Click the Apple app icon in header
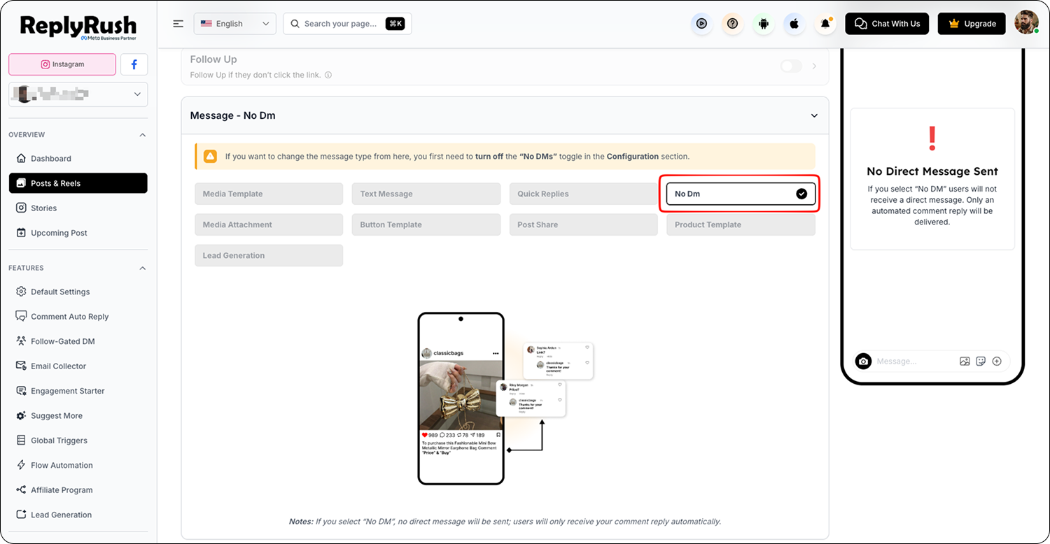The height and width of the screenshot is (544, 1050). coord(794,24)
